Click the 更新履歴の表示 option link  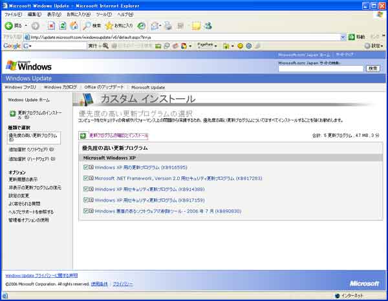tap(23, 180)
